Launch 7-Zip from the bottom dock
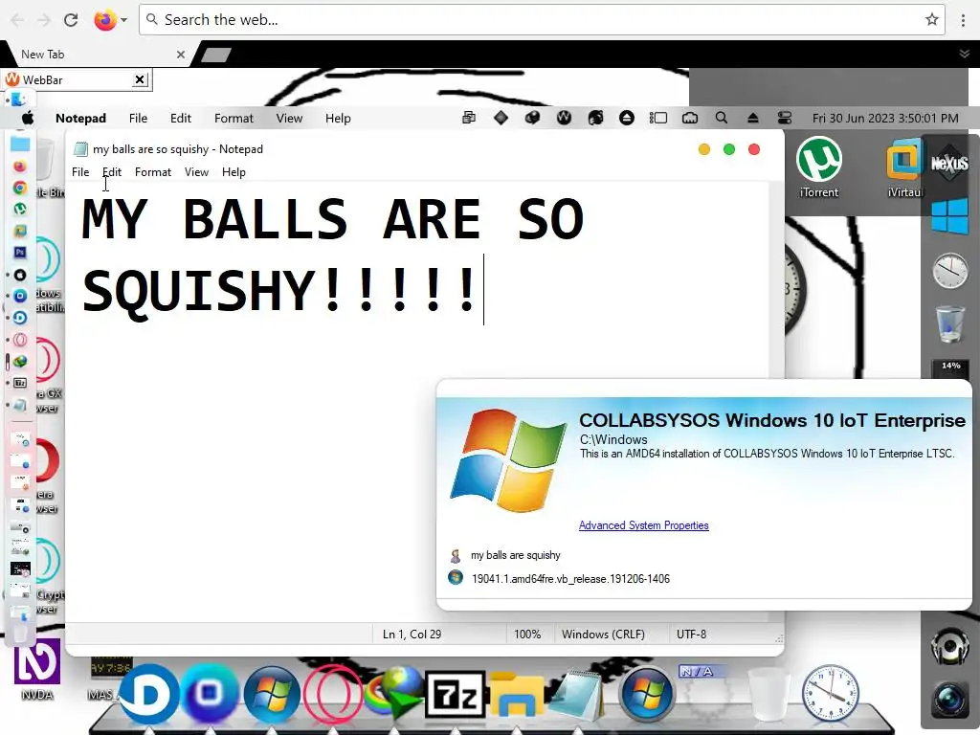980x735 pixels. point(455,694)
